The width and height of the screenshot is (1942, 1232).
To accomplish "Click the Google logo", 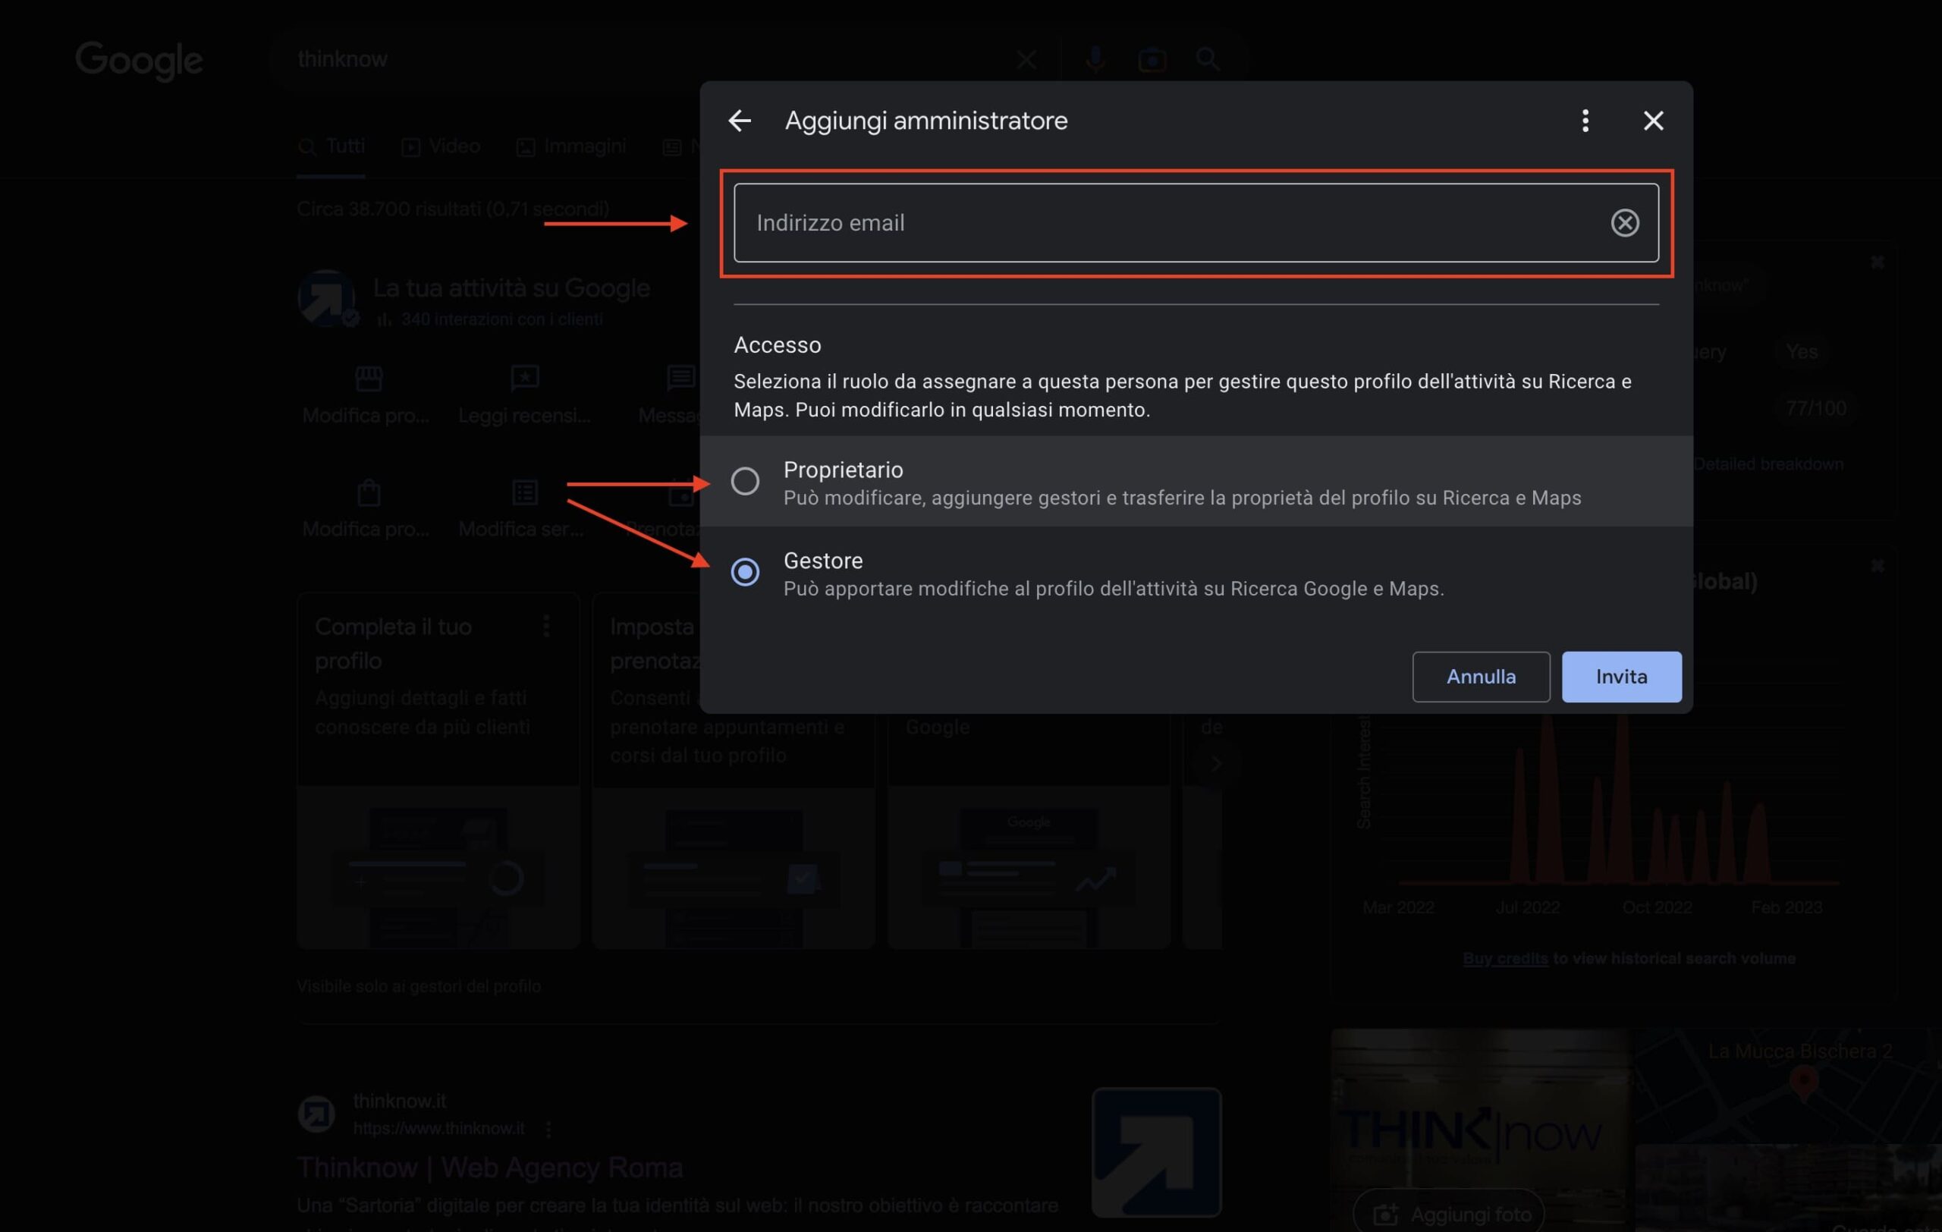I will click(139, 60).
